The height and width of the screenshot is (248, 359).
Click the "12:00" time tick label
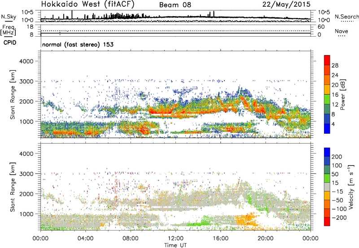pos(175,239)
